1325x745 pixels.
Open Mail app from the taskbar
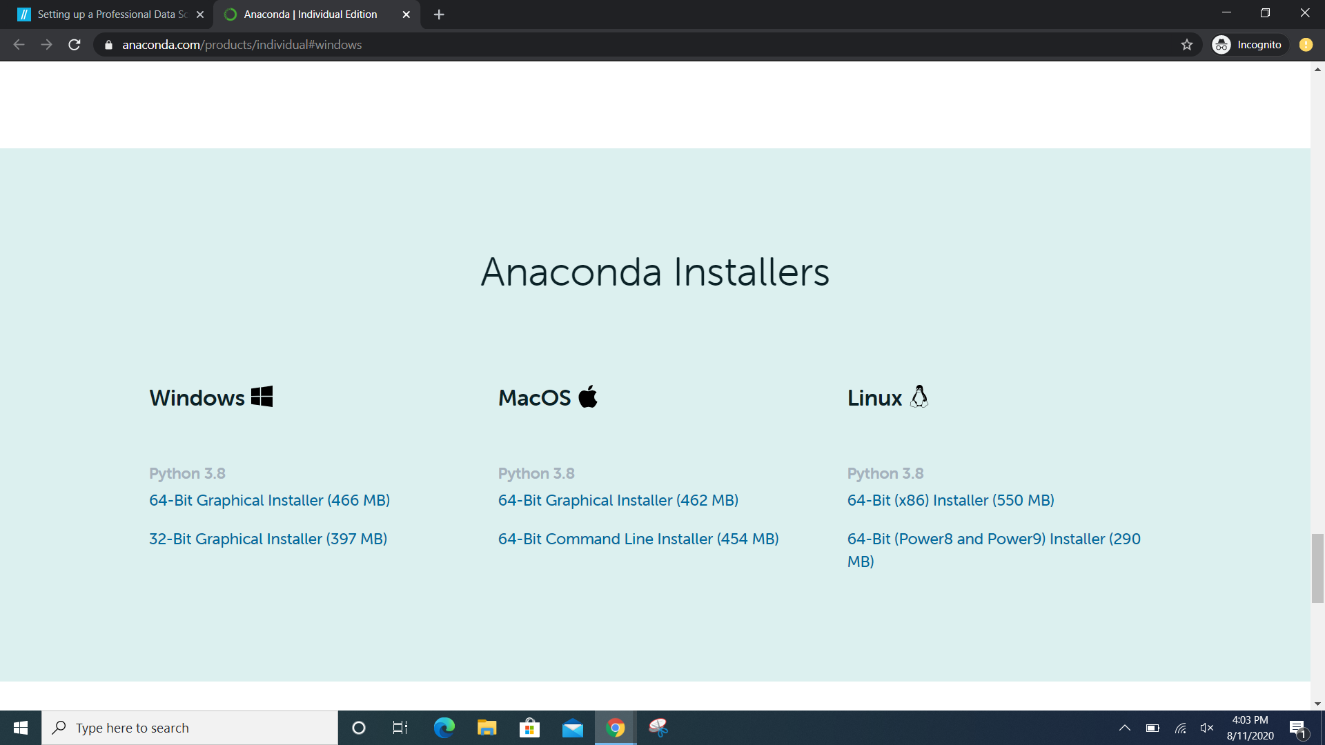pos(572,728)
